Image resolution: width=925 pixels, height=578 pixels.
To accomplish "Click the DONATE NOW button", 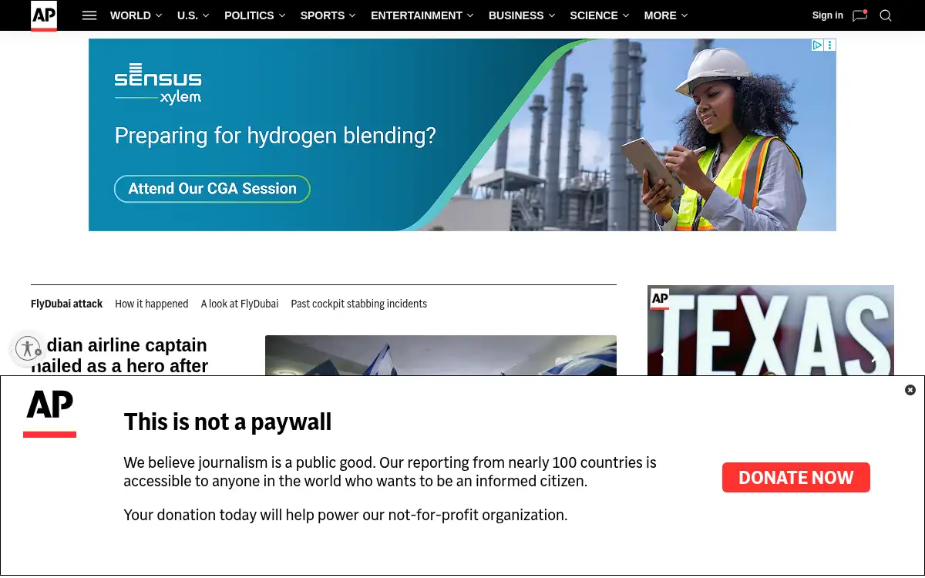I will (796, 478).
